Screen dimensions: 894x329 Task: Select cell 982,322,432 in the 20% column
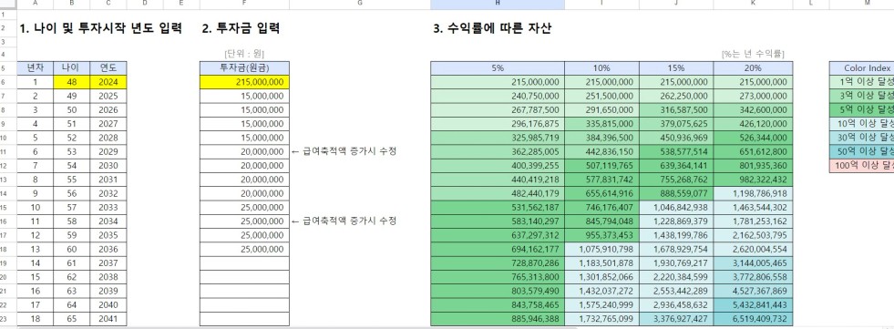[x=753, y=180]
